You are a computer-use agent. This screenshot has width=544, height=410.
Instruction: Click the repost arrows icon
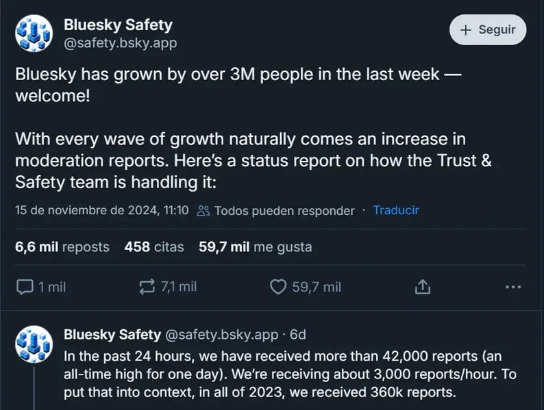(147, 287)
